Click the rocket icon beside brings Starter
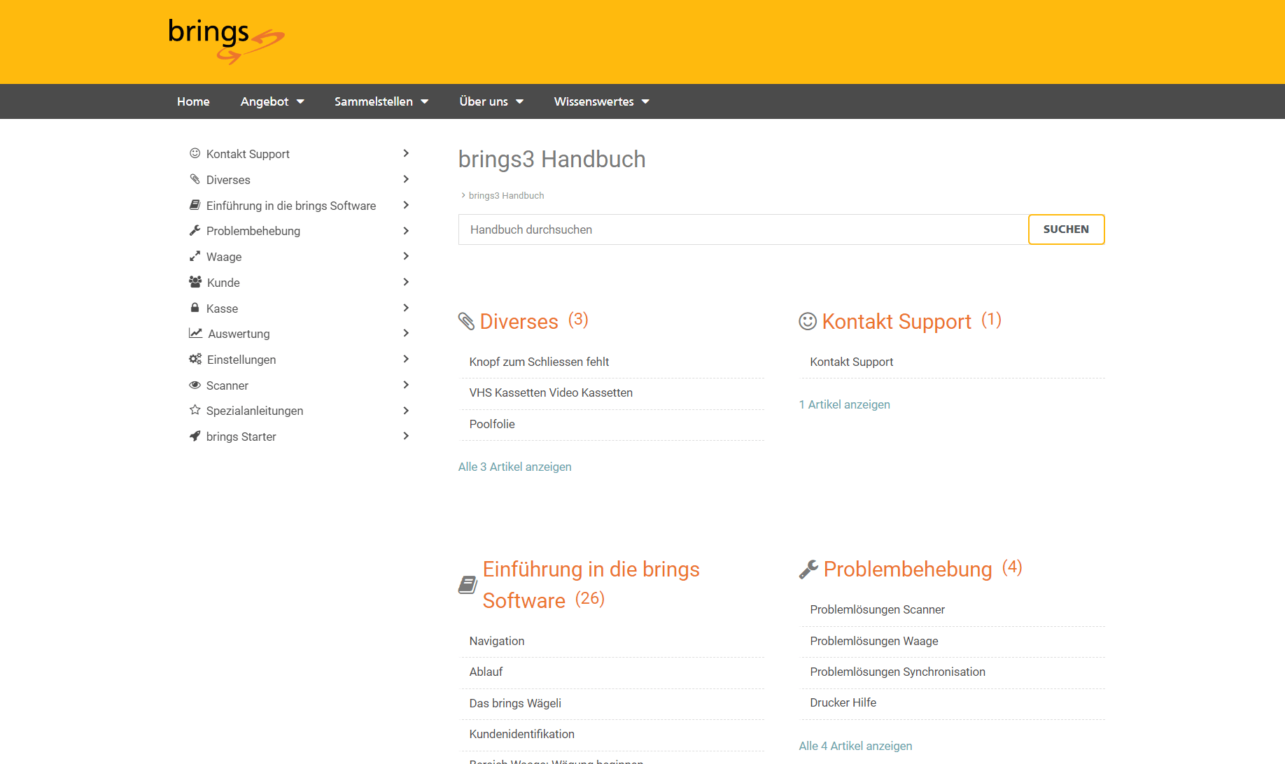The image size is (1285, 764). [195, 436]
